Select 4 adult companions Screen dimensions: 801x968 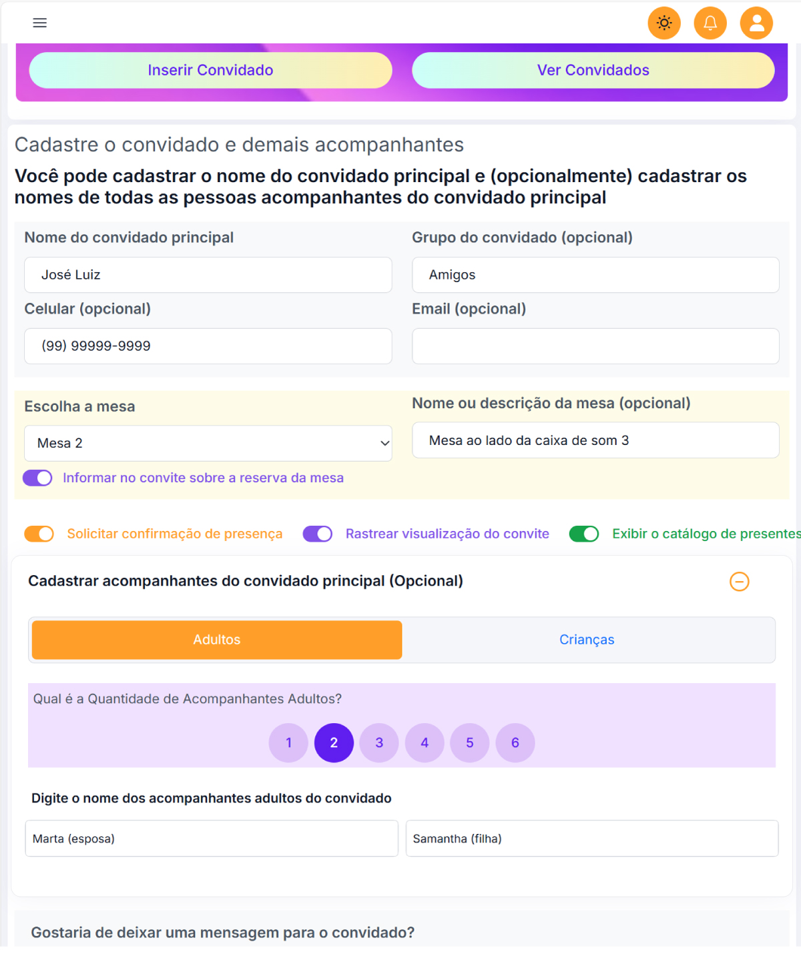point(425,743)
